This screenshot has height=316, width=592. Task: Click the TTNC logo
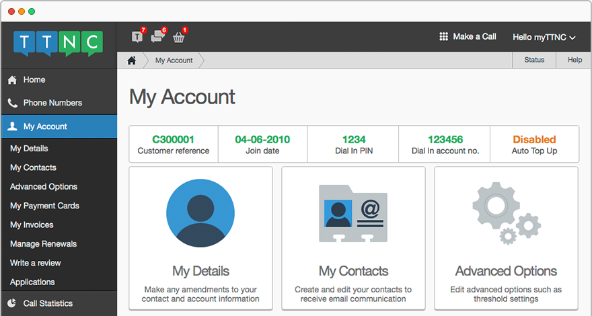tap(58, 44)
